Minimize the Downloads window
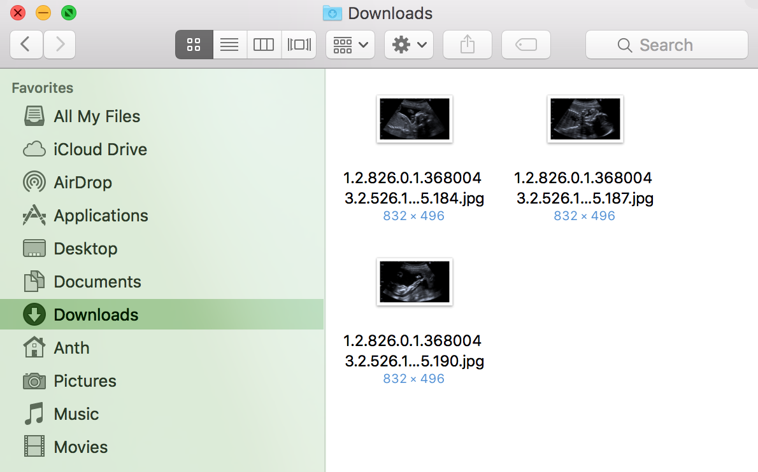758x472 pixels. pyautogui.click(x=43, y=13)
